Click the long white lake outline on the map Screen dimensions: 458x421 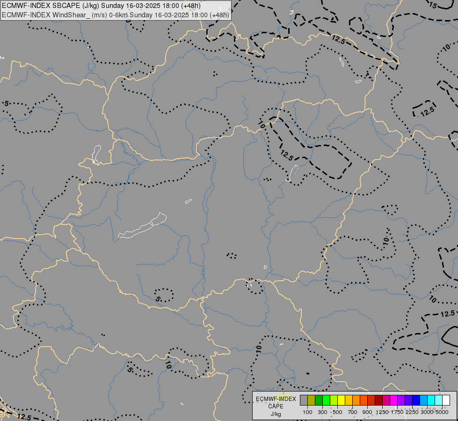143,225
